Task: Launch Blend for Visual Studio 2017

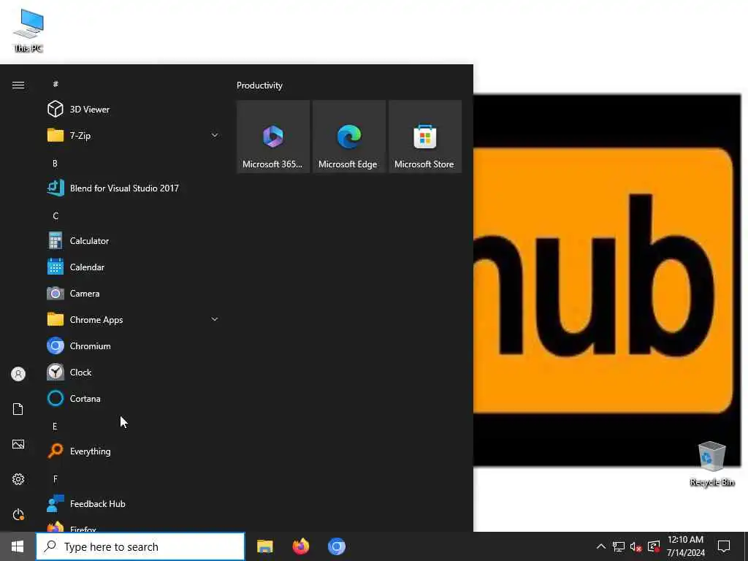Action: coord(133,188)
